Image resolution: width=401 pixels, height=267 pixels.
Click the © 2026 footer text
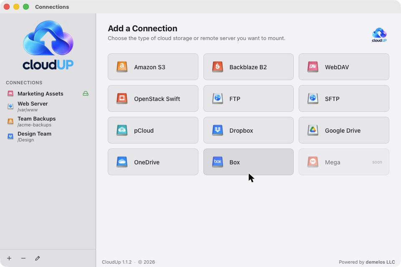[x=146, y=262]
